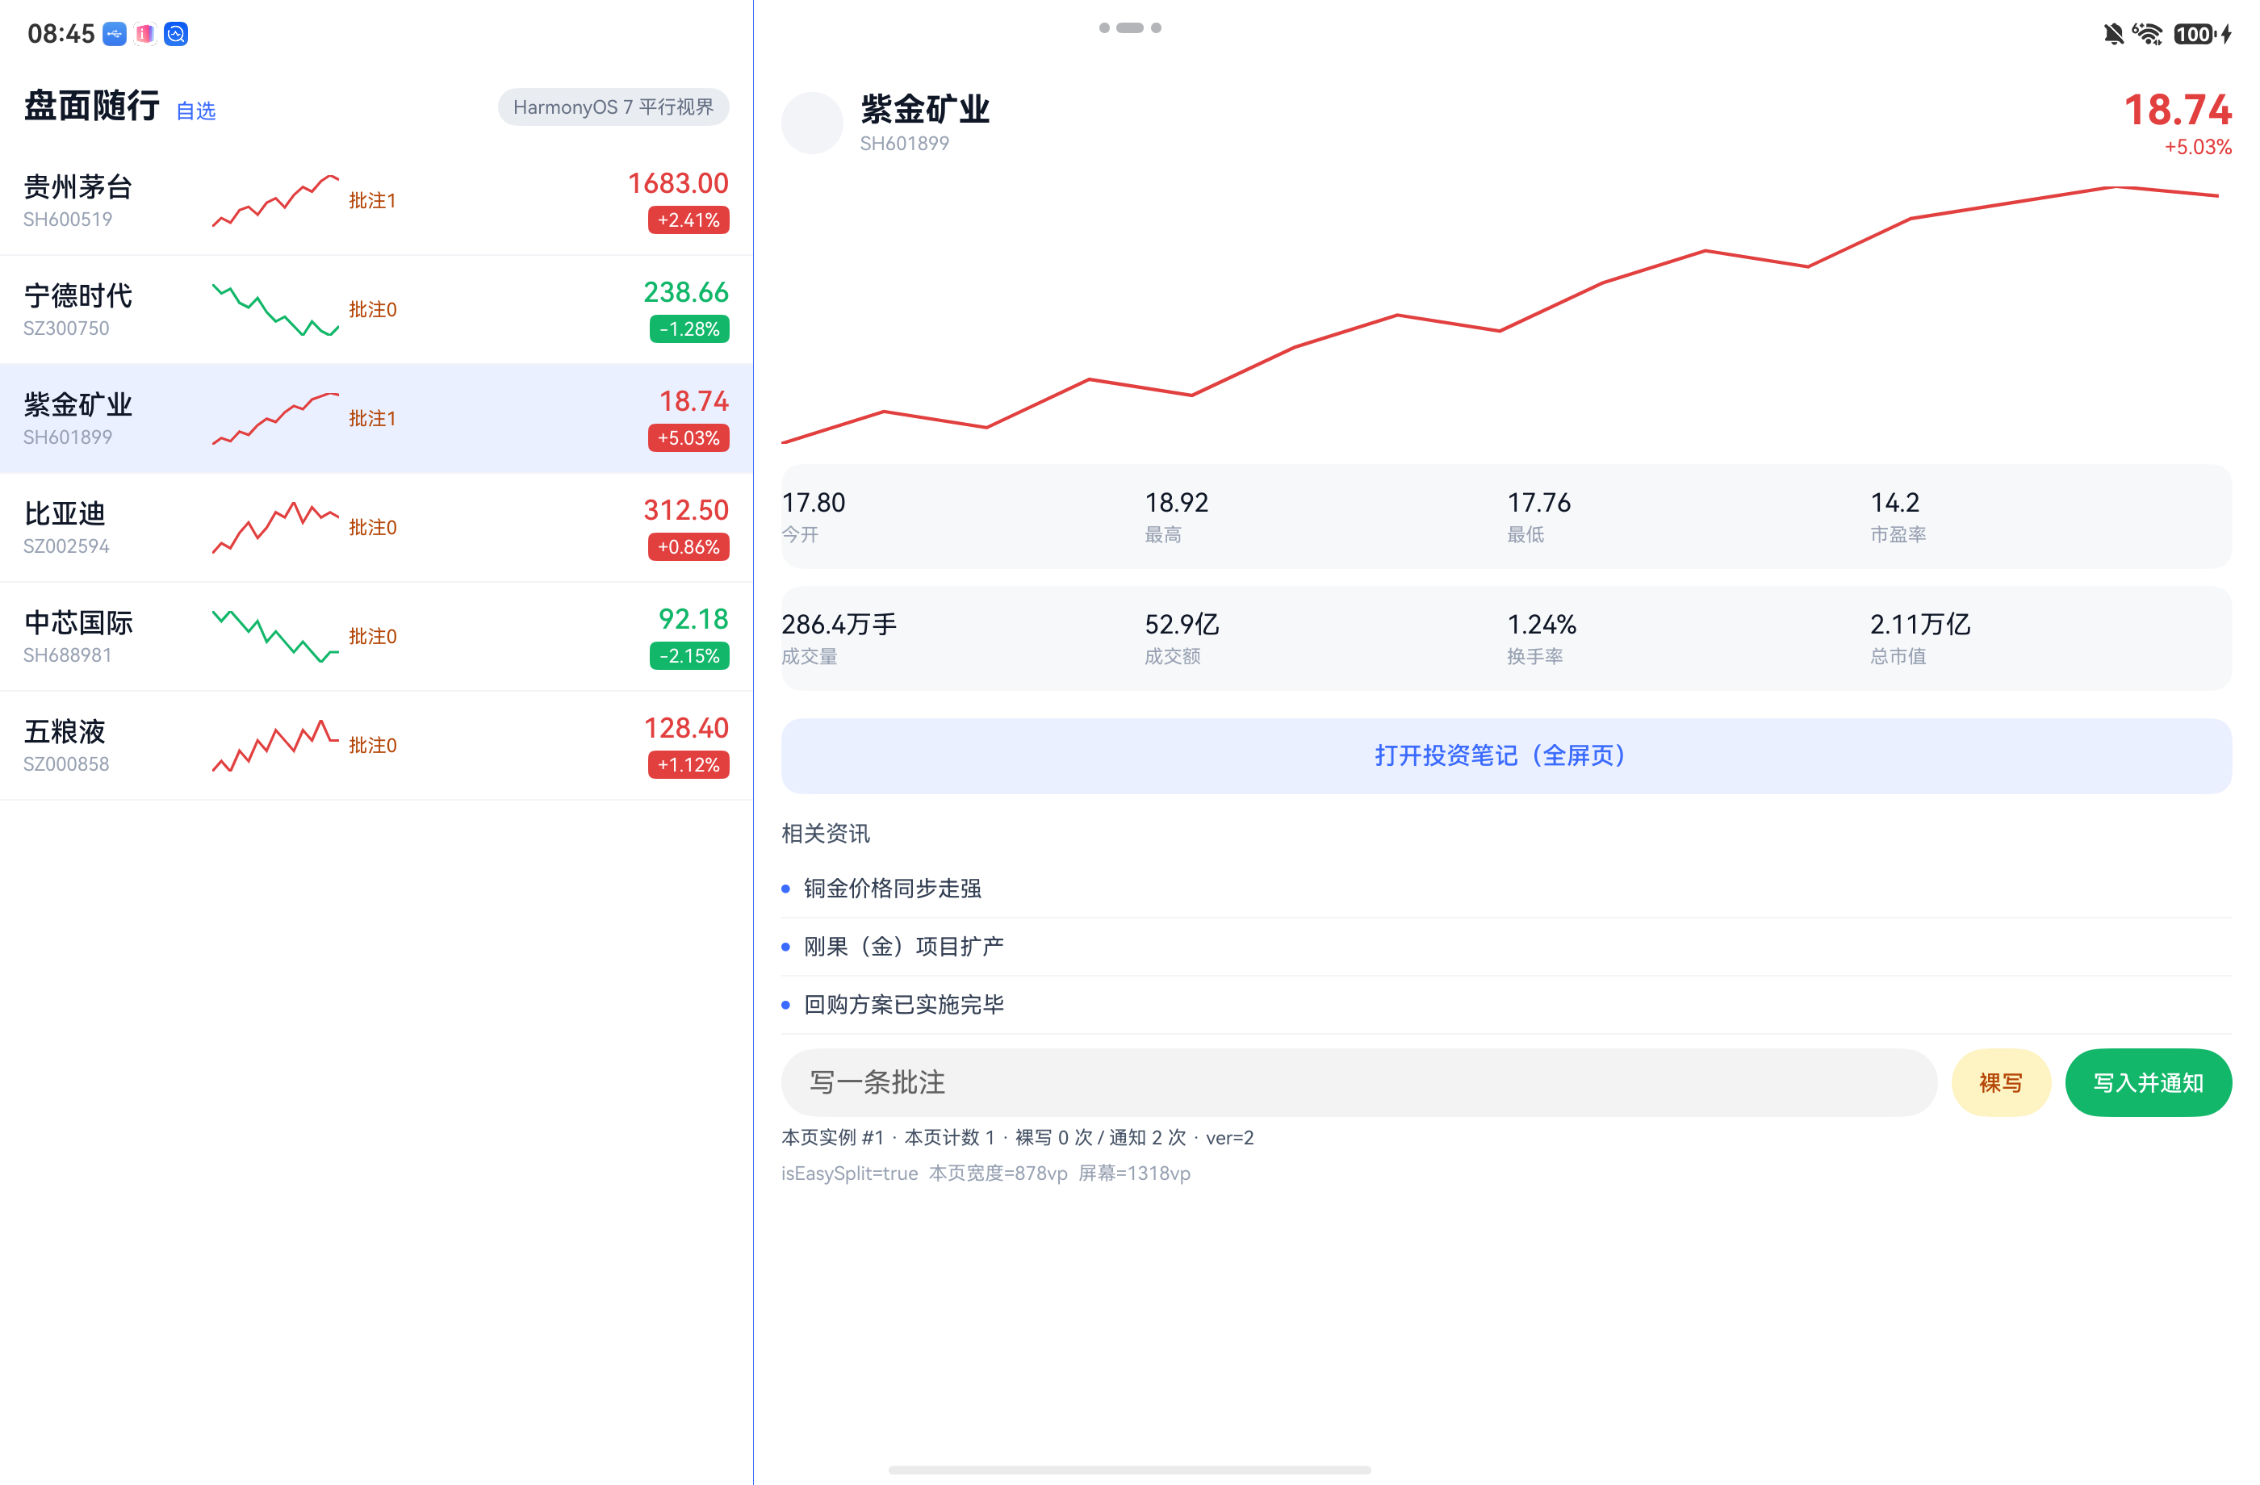Click the +5.03% badge in watchlist
2260x1485 pixels.
point(688,437)
